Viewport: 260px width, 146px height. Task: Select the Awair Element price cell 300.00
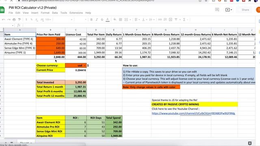coord(50,39)
